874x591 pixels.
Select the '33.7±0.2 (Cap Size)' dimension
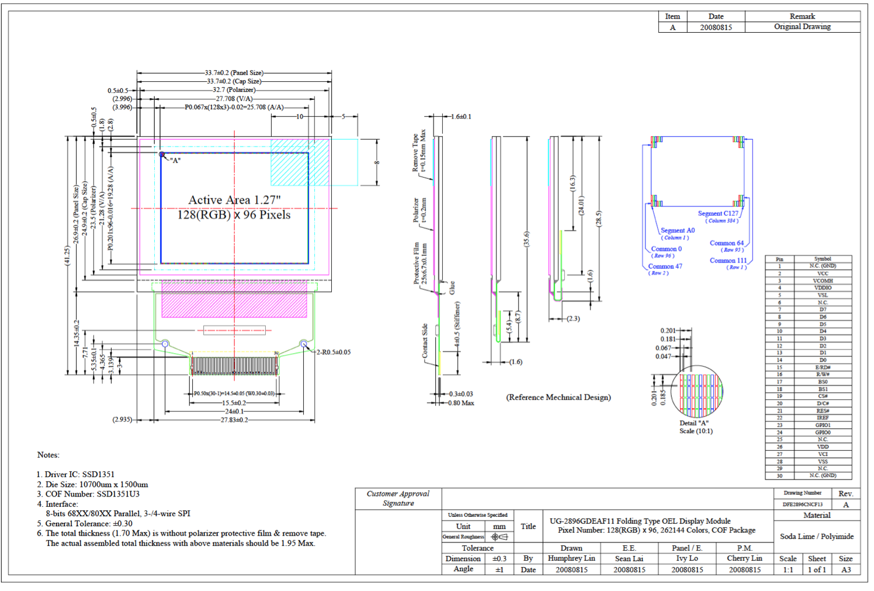pyautogui.click(x=234, y=81)
